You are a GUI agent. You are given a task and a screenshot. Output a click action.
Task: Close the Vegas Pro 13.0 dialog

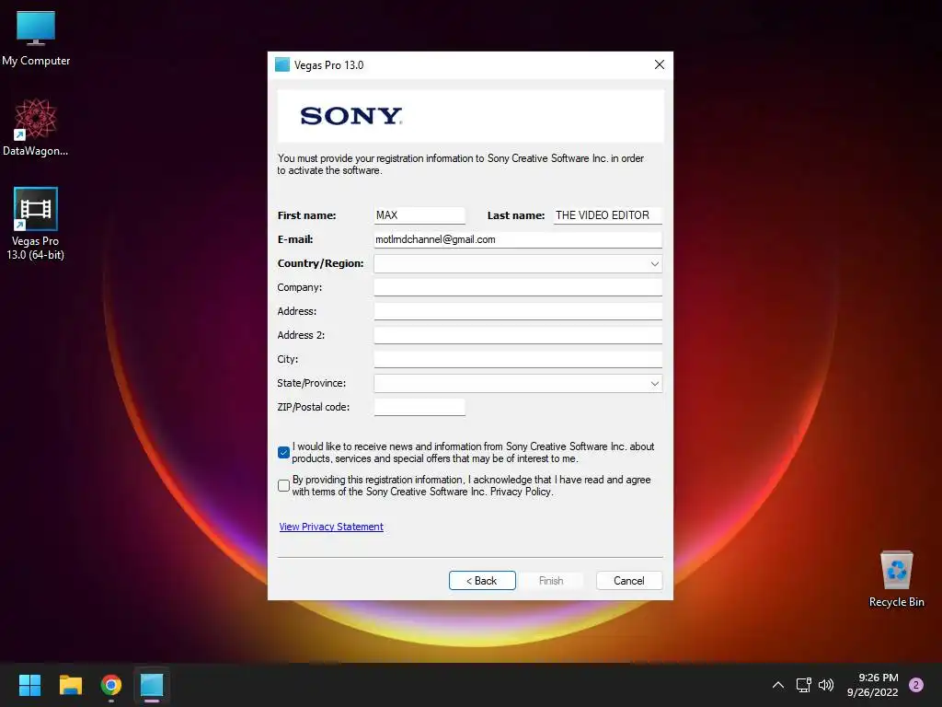(659, 64)
